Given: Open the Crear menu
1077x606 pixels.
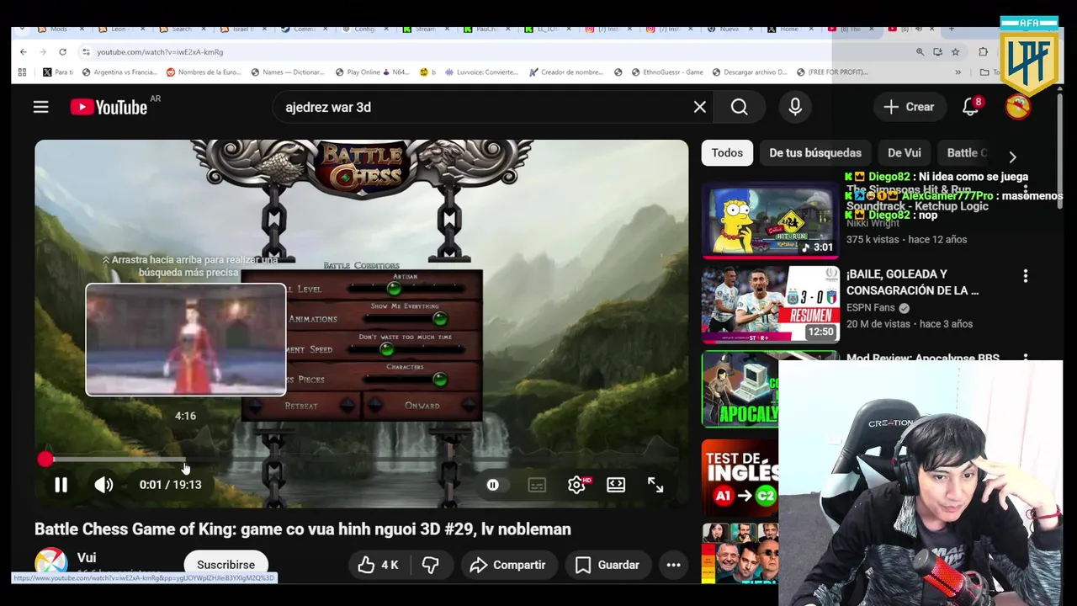Looking at the screenshot, I should tap(909, 107).
